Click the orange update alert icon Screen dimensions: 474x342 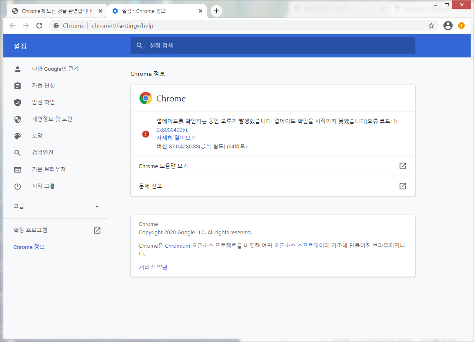461,26
